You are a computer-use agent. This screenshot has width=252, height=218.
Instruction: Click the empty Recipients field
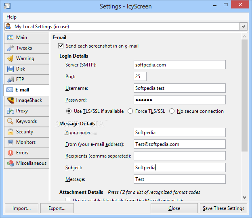180,156
